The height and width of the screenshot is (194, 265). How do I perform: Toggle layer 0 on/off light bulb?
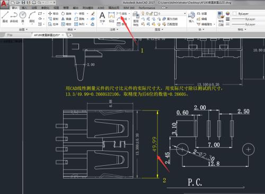[x=143, y=13]
